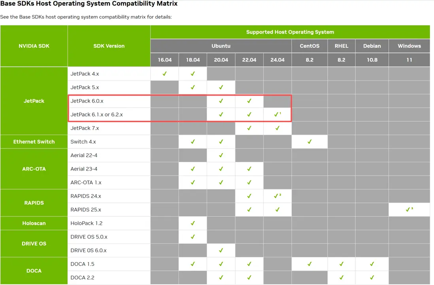Image resolution: width=434 pixels, height=285 pixels.
Task: Click Switch 4.x checkmark under CentOS 8.2
Action: pyautogui.click(x=309, y=142)
